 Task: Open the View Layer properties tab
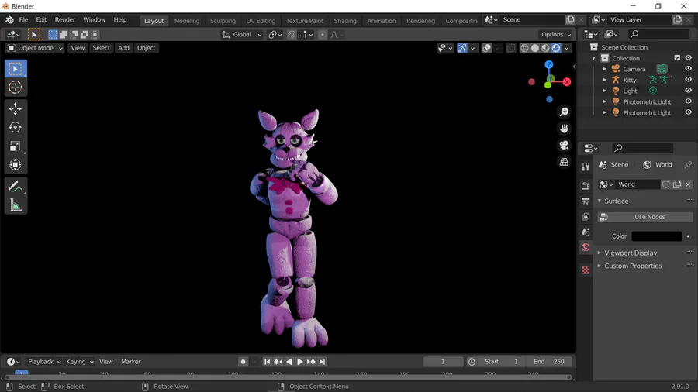point(586,216)
